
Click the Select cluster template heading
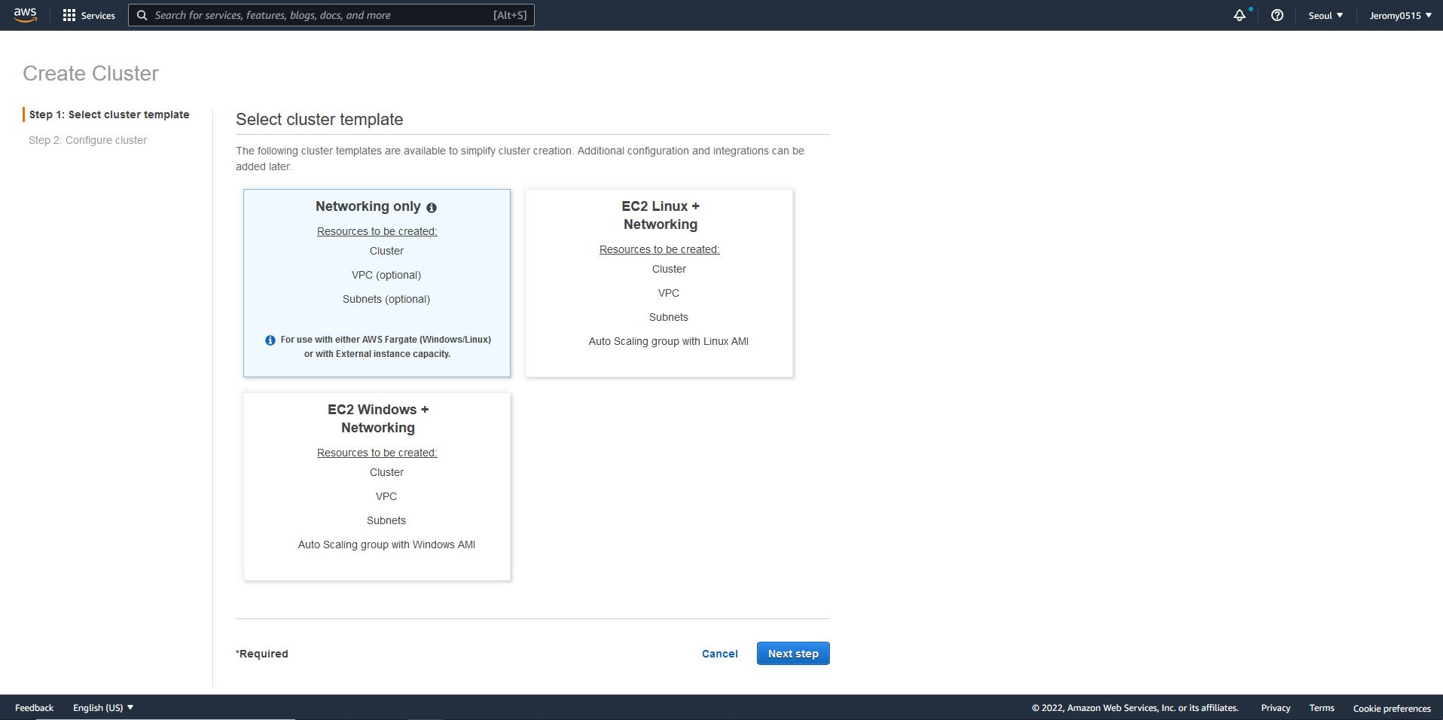click(x=319, y=119)
